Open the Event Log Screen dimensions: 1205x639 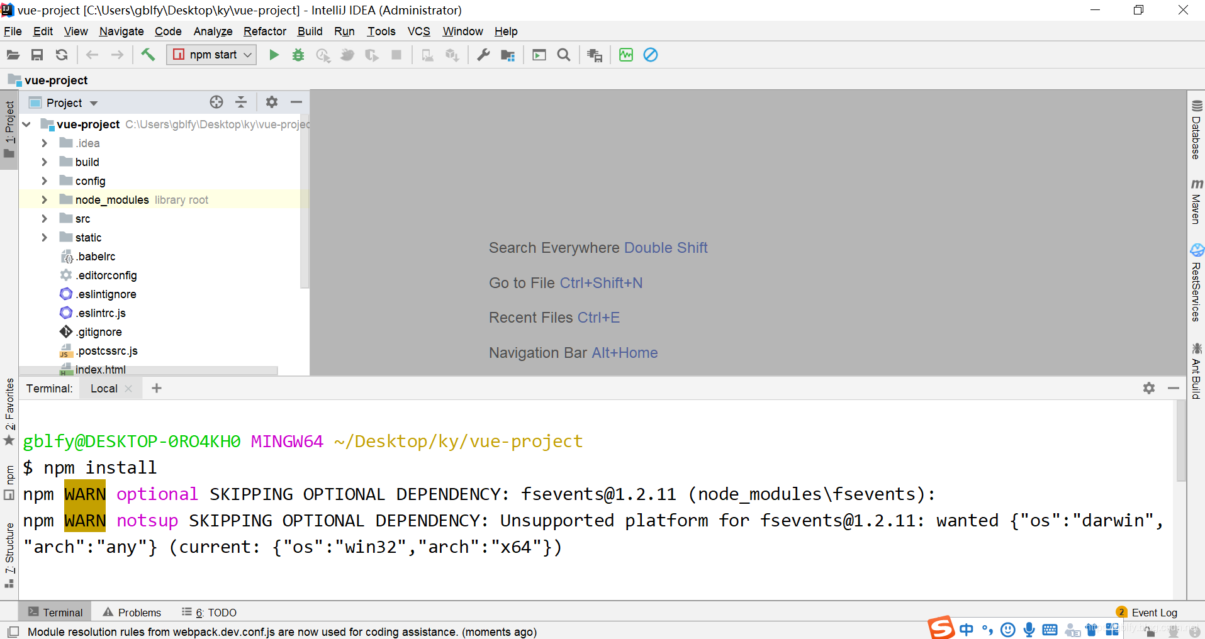1146,612
